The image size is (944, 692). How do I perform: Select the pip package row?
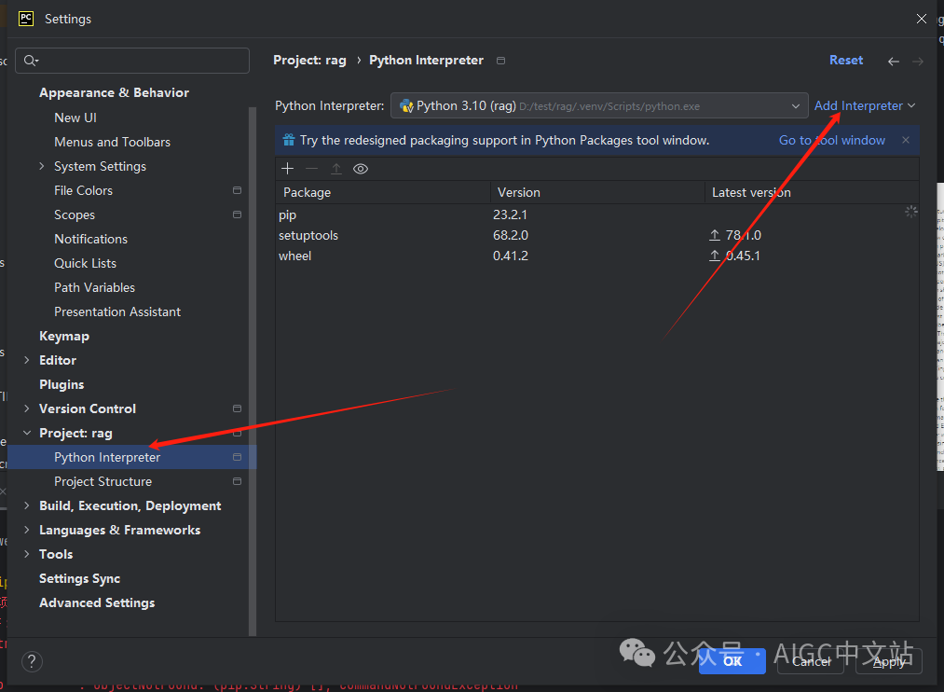click(x=597, y=215)
